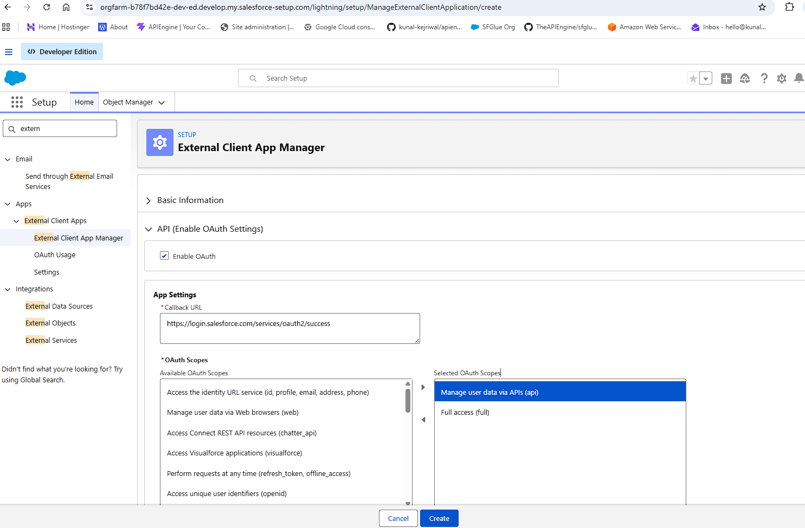Image resolution: width=805 pixels, height=528 pixels.
Task: Open the Trailhead guidance icon
Action: click(745, 79)
